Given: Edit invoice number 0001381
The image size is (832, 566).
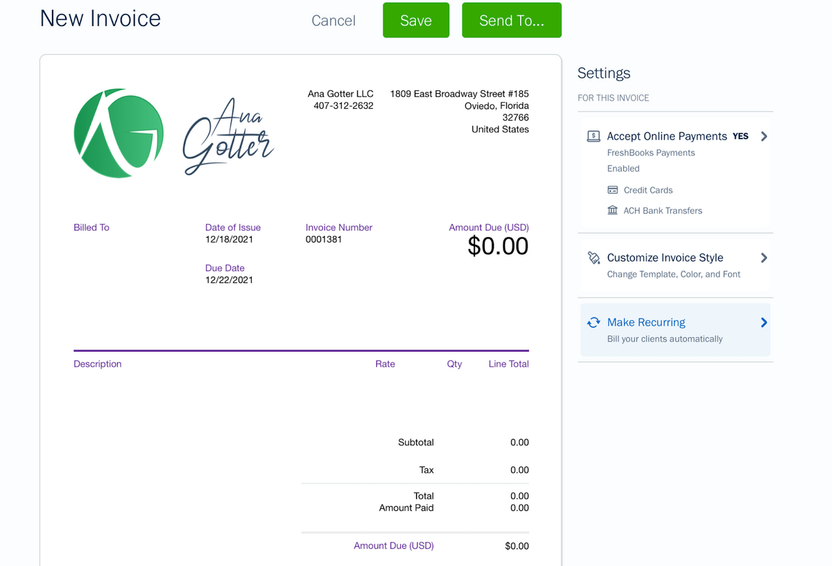Looking at the screenshot, I should pyautogui.click(x=323, y=239).
